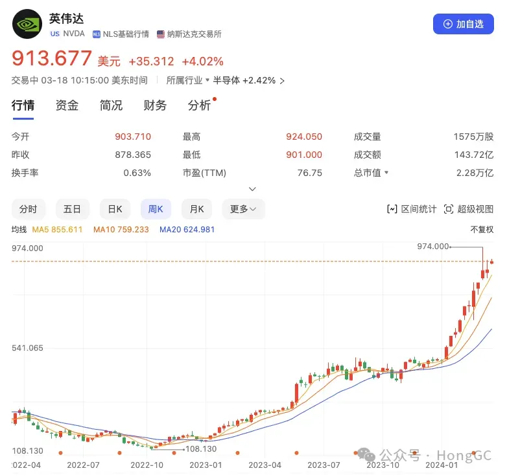Click the 今开 value 903.710
Viewport: 507px width, 475px height.
click(x=133, y=137)
